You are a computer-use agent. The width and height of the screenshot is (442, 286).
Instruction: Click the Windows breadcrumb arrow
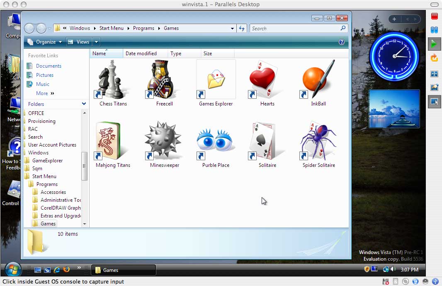point(95,28)
